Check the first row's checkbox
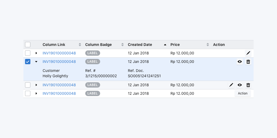Viewport: 277px width, 138px height. point(28,53)
